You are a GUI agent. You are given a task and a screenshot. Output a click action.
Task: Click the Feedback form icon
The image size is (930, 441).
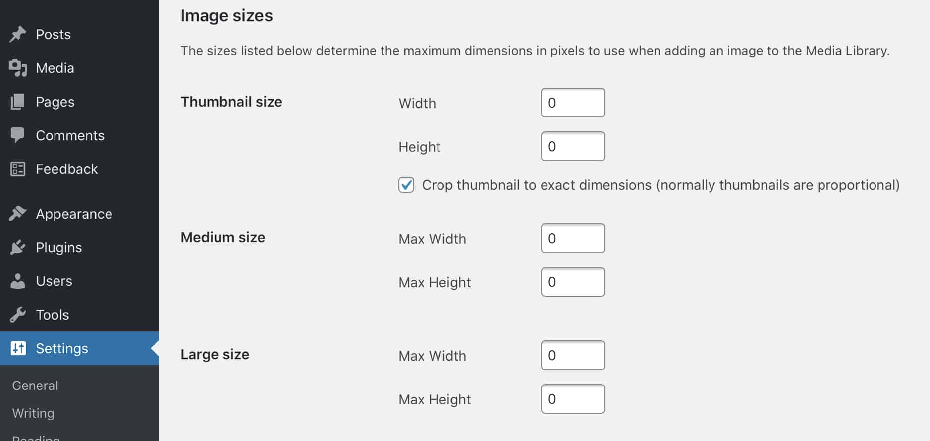click(x=18, y=169)
